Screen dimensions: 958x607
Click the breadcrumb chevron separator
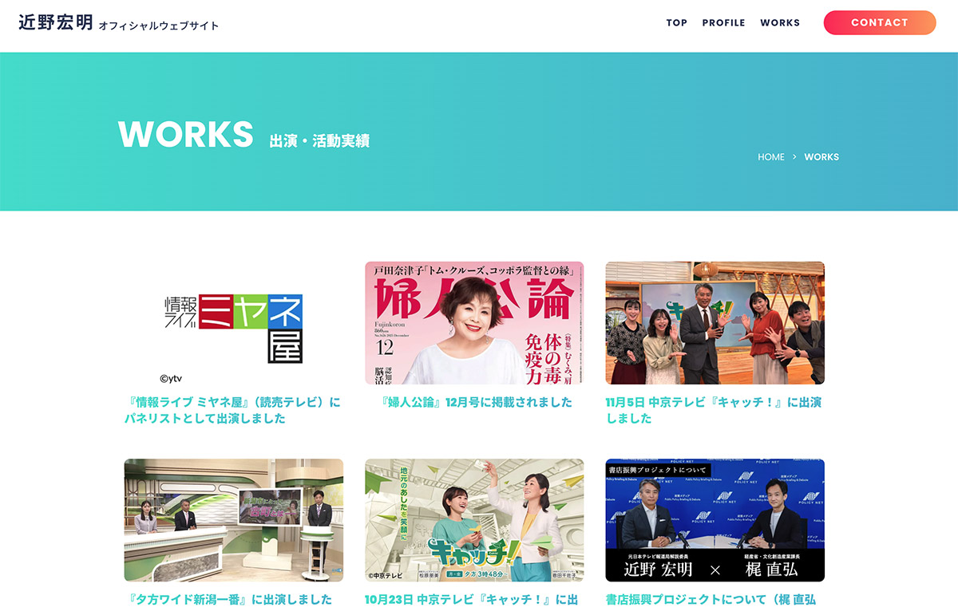point(794,157)
